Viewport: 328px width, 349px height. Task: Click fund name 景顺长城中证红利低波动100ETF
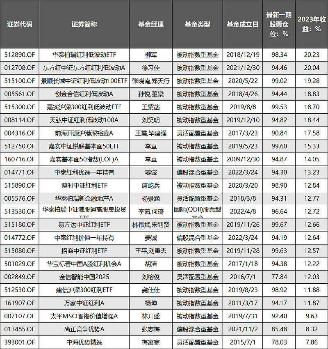84,81
